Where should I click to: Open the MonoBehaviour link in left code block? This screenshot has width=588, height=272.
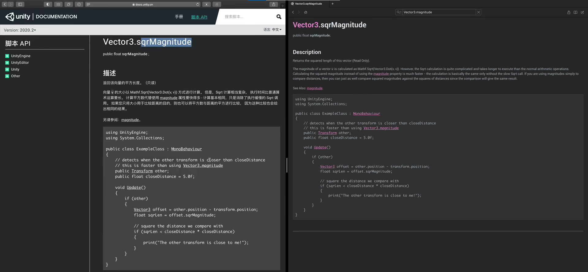(187, 149)
